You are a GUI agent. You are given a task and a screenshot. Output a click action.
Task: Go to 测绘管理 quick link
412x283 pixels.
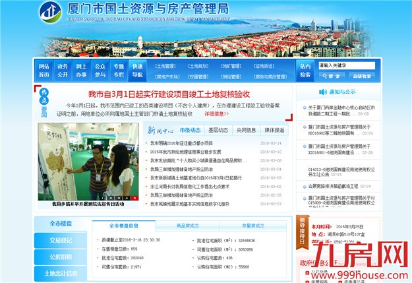(231, 77)
